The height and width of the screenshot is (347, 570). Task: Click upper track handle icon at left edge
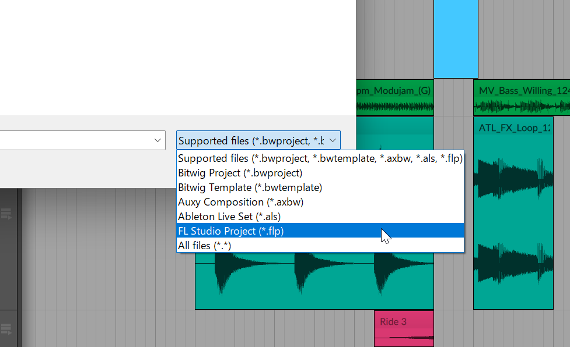pos(6,214)
